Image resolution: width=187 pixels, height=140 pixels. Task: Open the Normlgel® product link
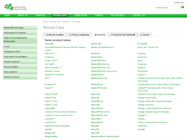tap(142, 44)
